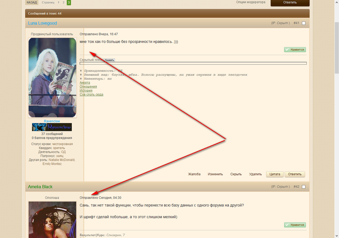
Task: Like Luna Lovegood's post with Нравится
Action: click(x=295, y=49)
